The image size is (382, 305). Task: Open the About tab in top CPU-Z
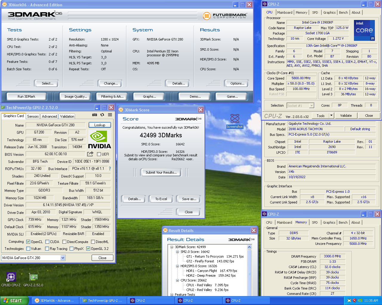point(356,13)
